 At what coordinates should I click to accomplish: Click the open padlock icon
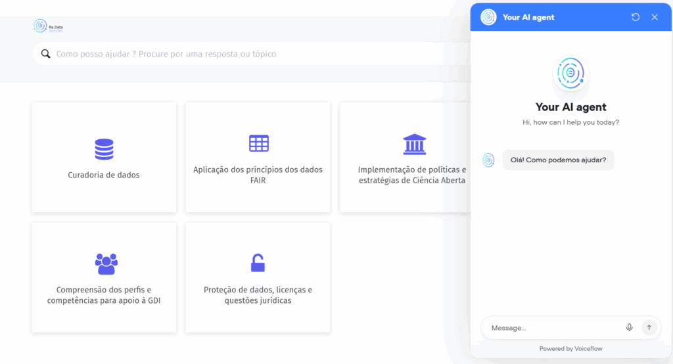coord(258,263)
